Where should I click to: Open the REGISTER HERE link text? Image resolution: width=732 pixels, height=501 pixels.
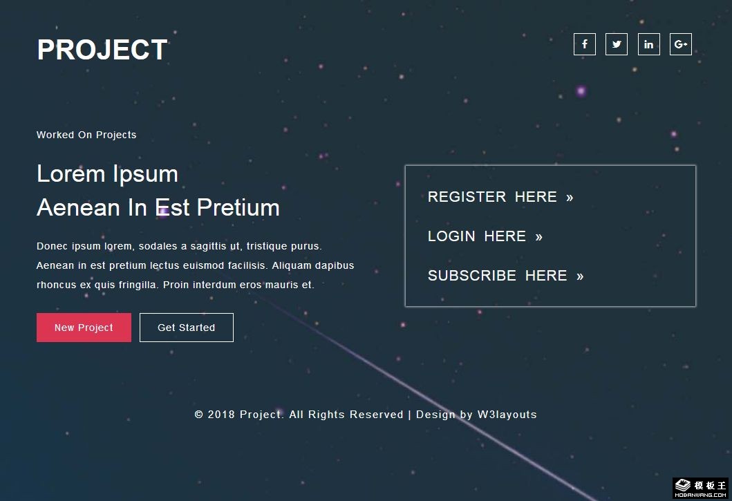pyautogui.click(x=492, y=196)
